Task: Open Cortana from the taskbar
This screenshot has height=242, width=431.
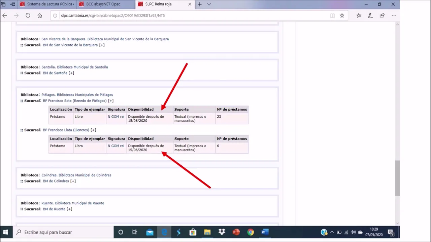Action: (121, 232)
